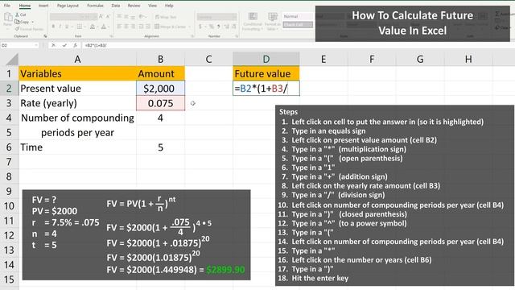The height and width of the screenshot is (290, 515).
Task: Click the Increase Indent icon
Action: [148, 27]
